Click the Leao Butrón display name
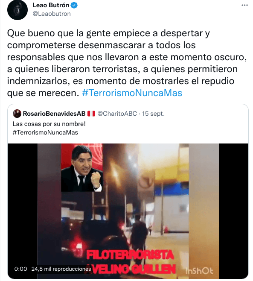253x281 pixels. tap(51, 5)
